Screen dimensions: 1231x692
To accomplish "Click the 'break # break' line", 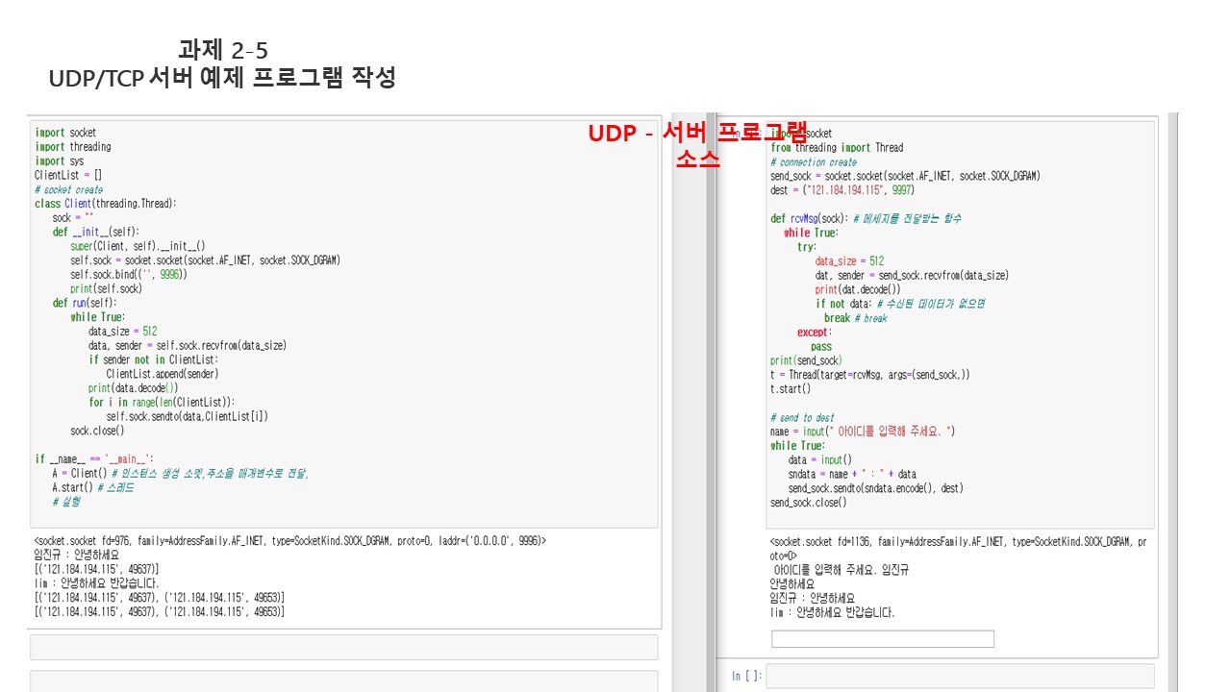I will click(855, 318).
